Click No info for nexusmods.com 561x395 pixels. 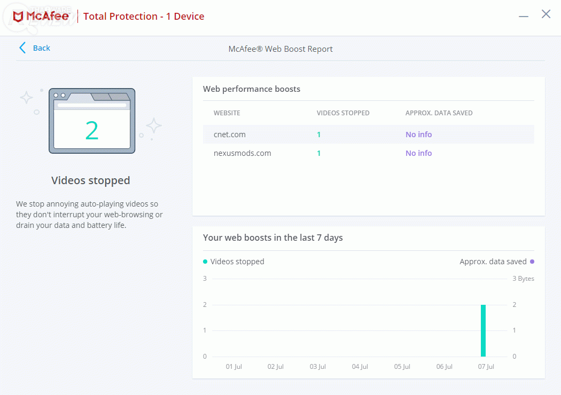click(x=418, y=153)
